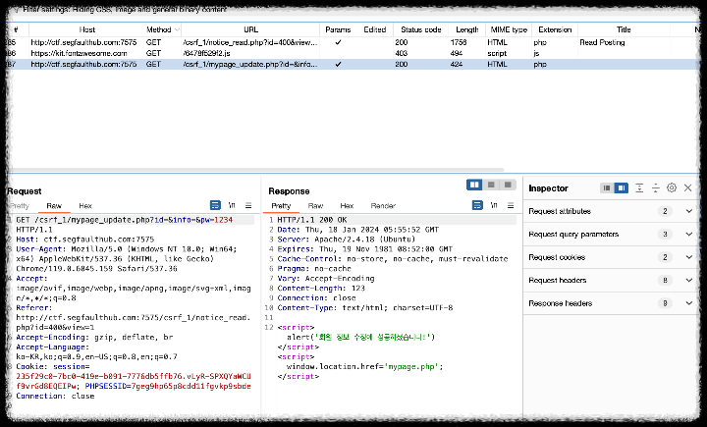The image size is (707, 427).
Task: Close the Inspector panel
Action: click(x=688, y=188)
